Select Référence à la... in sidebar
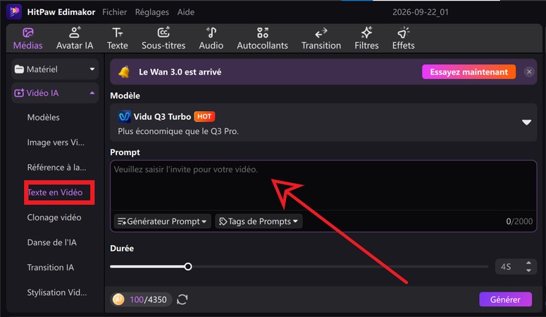 pos(57,168)
